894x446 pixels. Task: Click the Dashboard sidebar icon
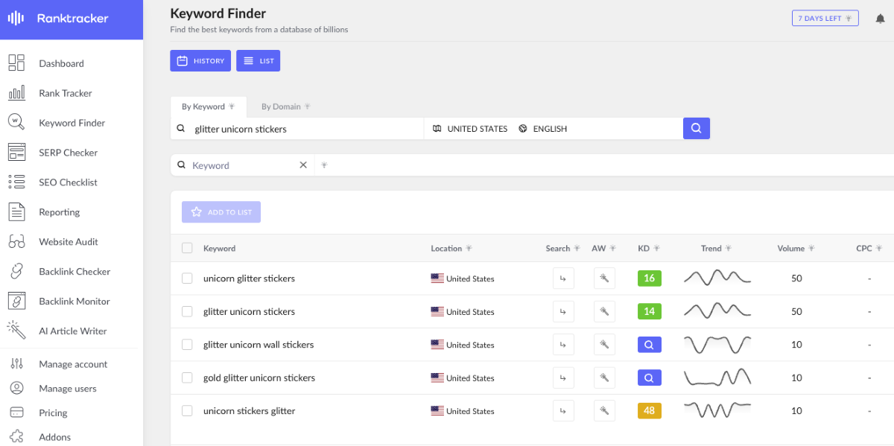(16, 63)
